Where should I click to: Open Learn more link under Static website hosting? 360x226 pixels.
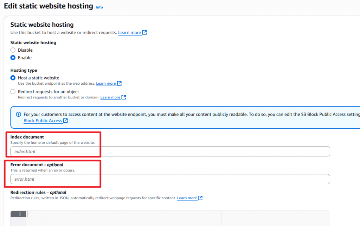click(129, 33)
